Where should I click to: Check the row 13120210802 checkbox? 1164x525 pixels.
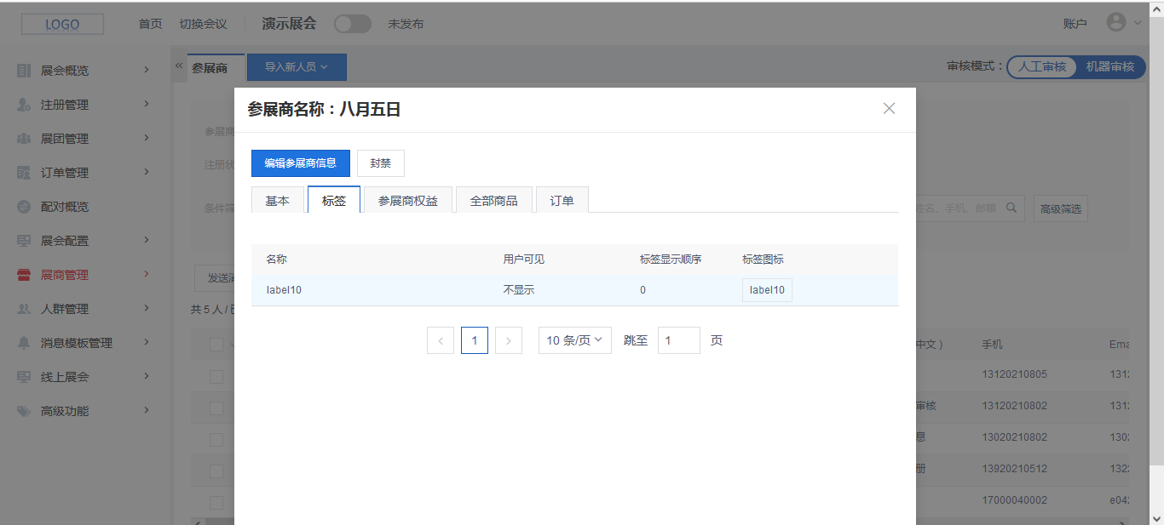coord(216,408)
